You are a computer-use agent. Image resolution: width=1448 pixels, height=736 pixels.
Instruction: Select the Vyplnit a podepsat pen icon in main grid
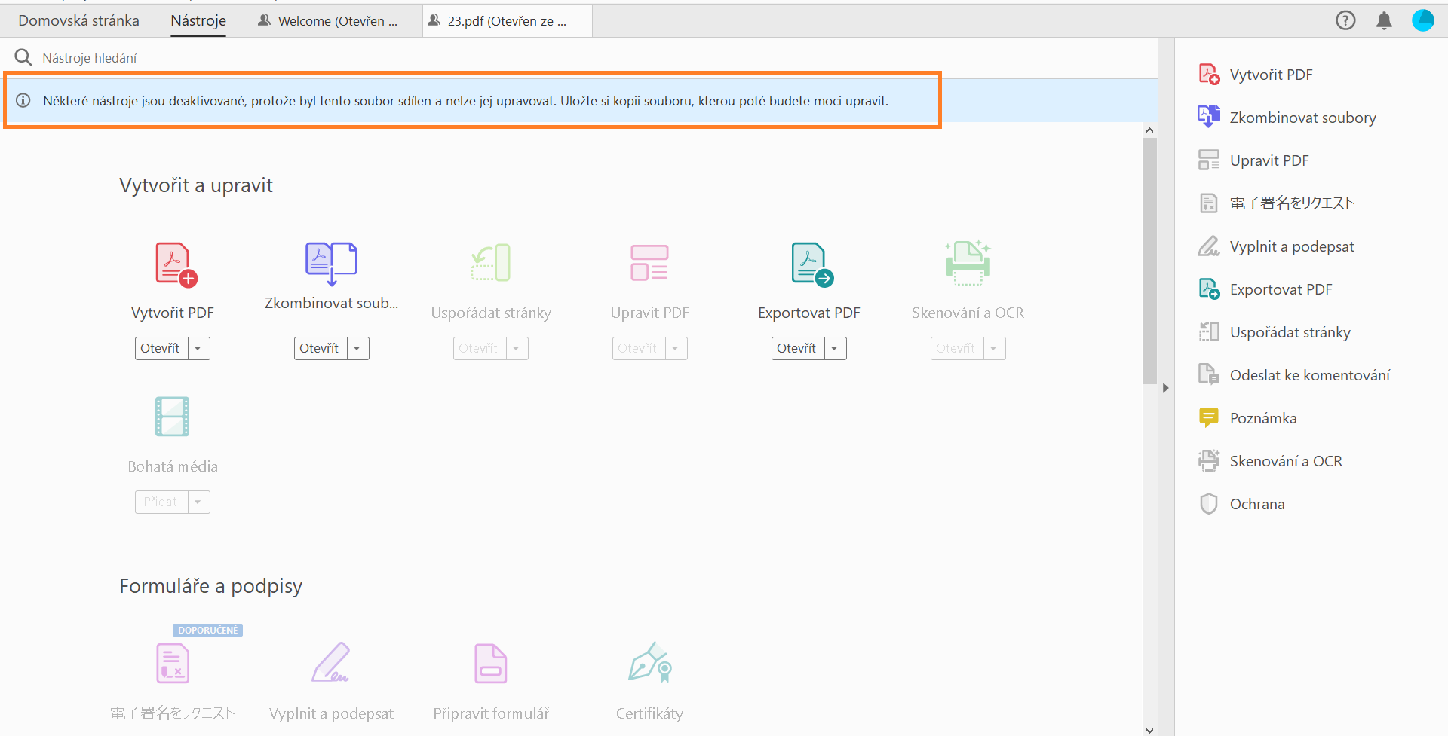click(x=331, y=662)
